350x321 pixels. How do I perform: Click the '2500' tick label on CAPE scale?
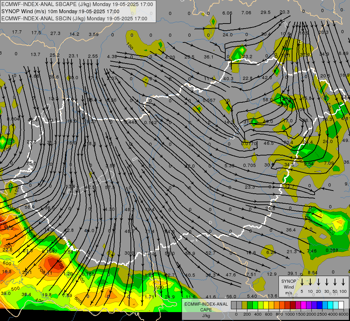(x=322, y=314)
